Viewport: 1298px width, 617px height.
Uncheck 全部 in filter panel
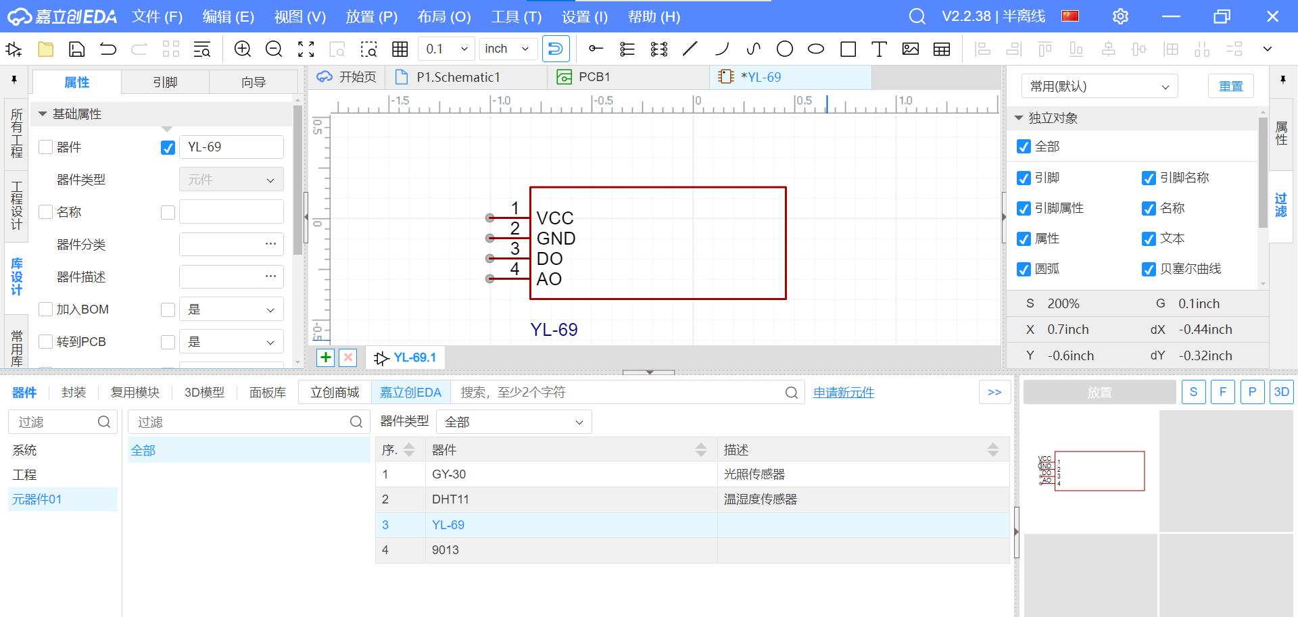point(1024,147)
